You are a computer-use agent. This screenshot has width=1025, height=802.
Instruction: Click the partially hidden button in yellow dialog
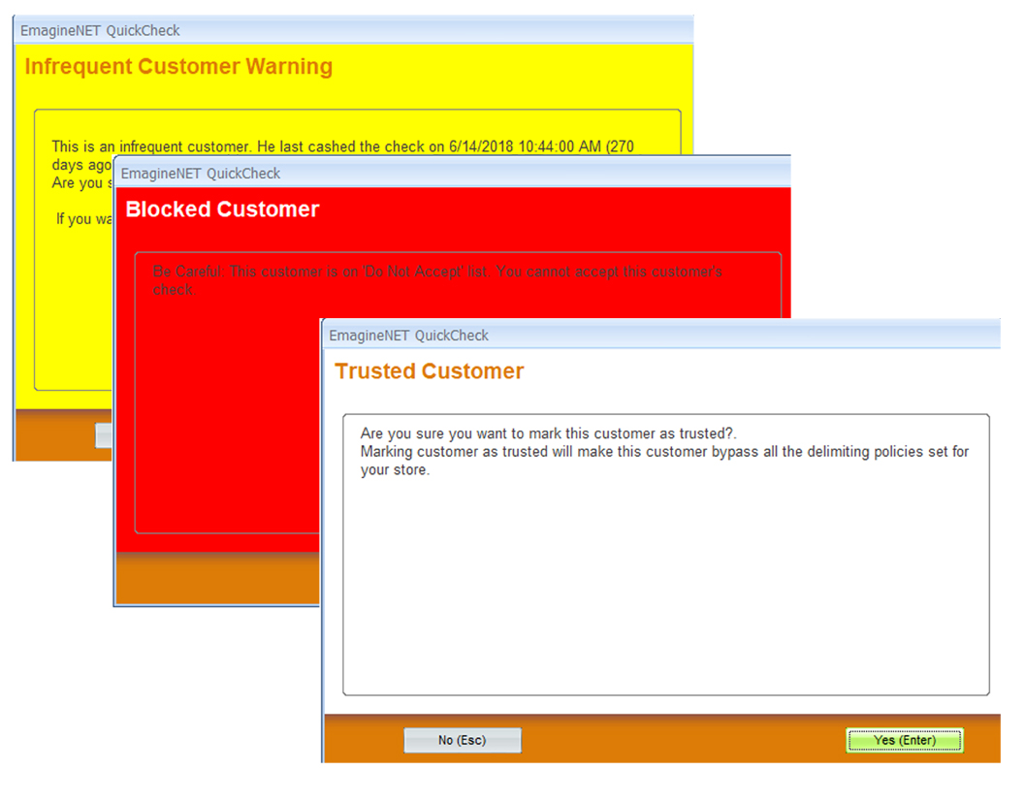coord(104,436)
